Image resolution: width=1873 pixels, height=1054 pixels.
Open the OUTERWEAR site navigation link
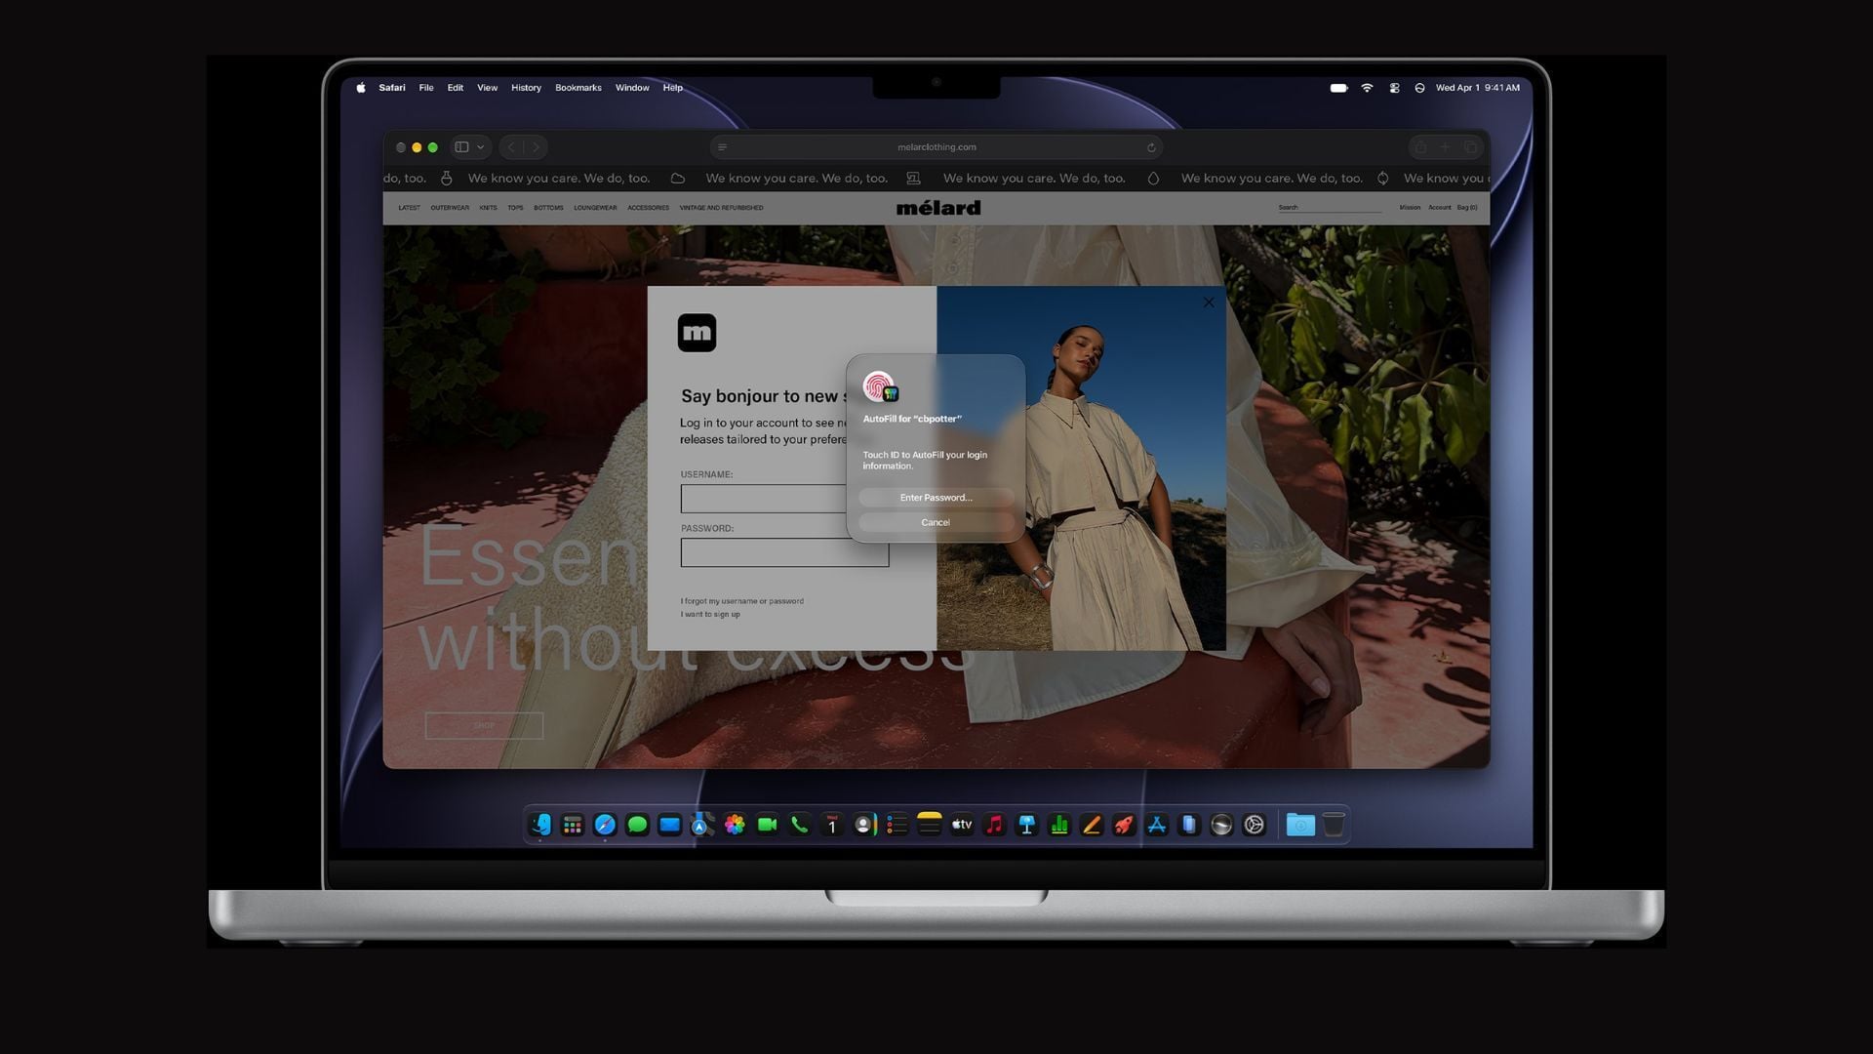click(450, 208)
